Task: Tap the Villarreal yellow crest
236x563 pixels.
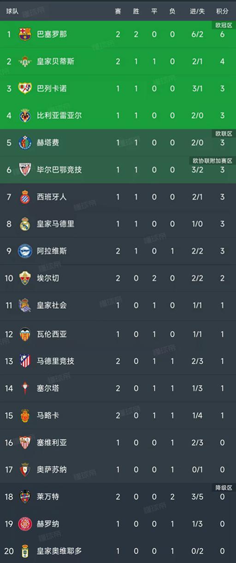Action: pos(25,115)
